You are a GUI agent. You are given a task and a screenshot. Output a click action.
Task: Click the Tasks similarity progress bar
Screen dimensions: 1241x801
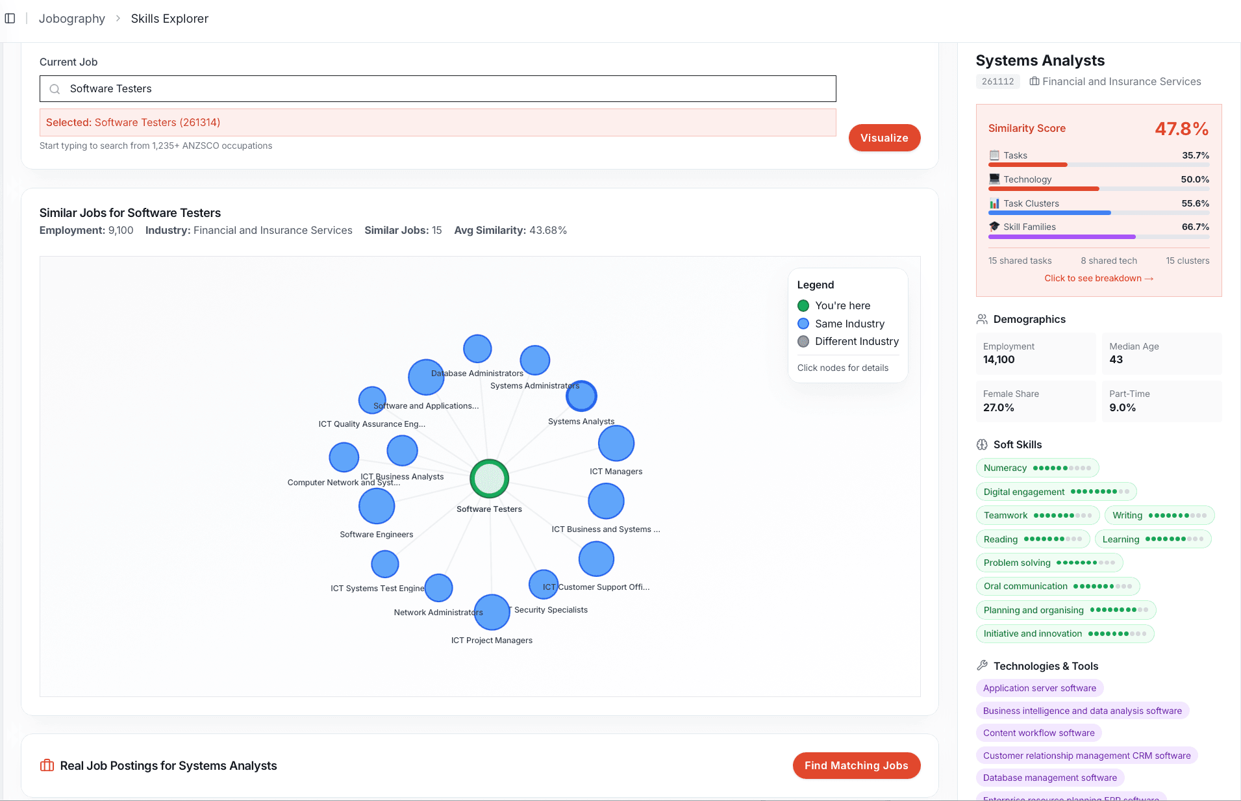click(1099, 164)
